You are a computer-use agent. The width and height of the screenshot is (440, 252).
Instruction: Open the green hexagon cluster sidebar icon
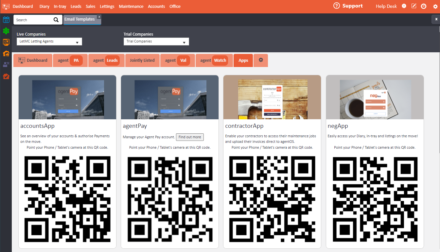pos(6,31)
